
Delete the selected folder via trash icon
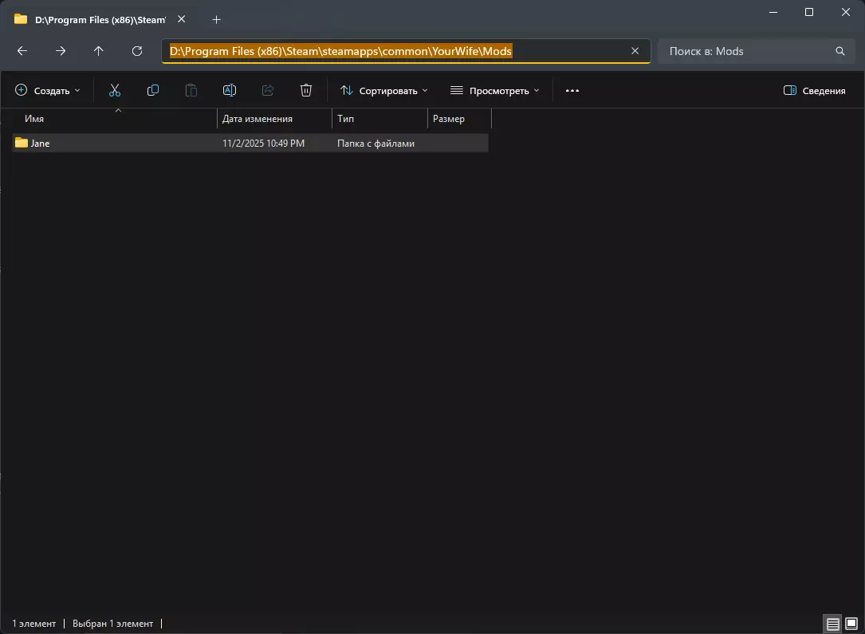pos(306,90)
